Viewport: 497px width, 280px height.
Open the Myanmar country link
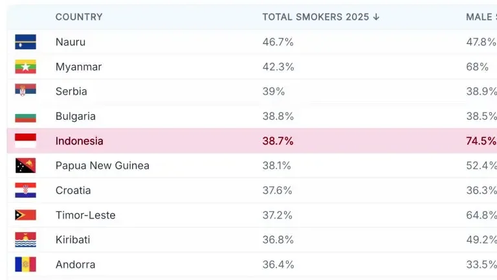tap(78, 67)
